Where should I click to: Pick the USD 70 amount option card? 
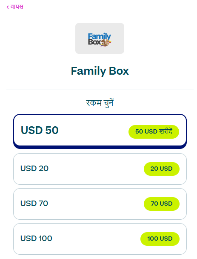click(100, 204)
